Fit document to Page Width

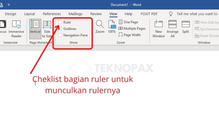[129, 35]
